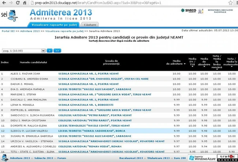Open footer Subiecte 2013 link

tap(44, 158)
